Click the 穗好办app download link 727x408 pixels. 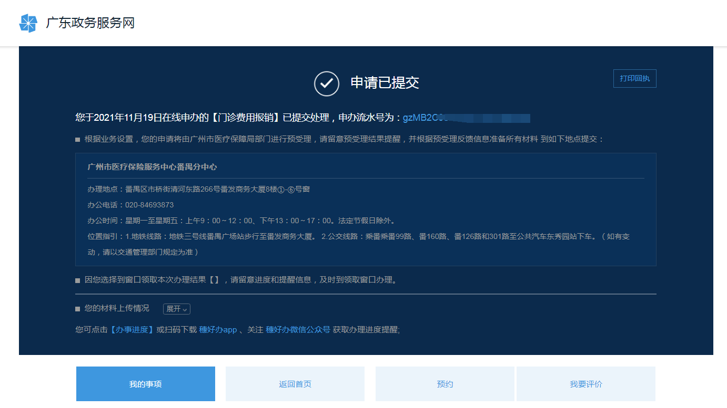coord(218,330)
